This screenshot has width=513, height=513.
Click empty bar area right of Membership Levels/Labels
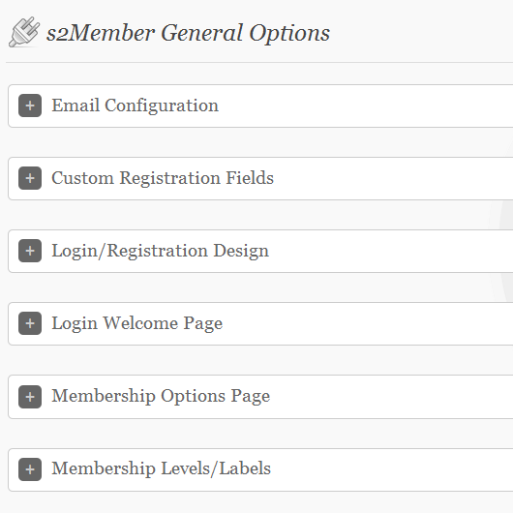(x=392, y=469)
